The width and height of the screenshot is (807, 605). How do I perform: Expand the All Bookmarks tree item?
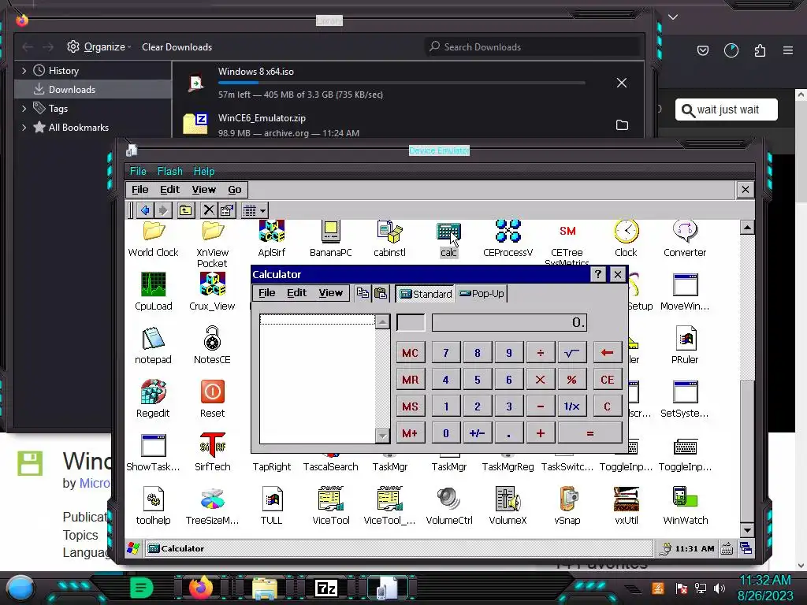coord(24,127)
